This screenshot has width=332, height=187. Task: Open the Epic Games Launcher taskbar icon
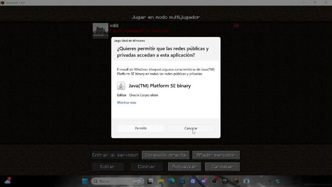(225, 181)
